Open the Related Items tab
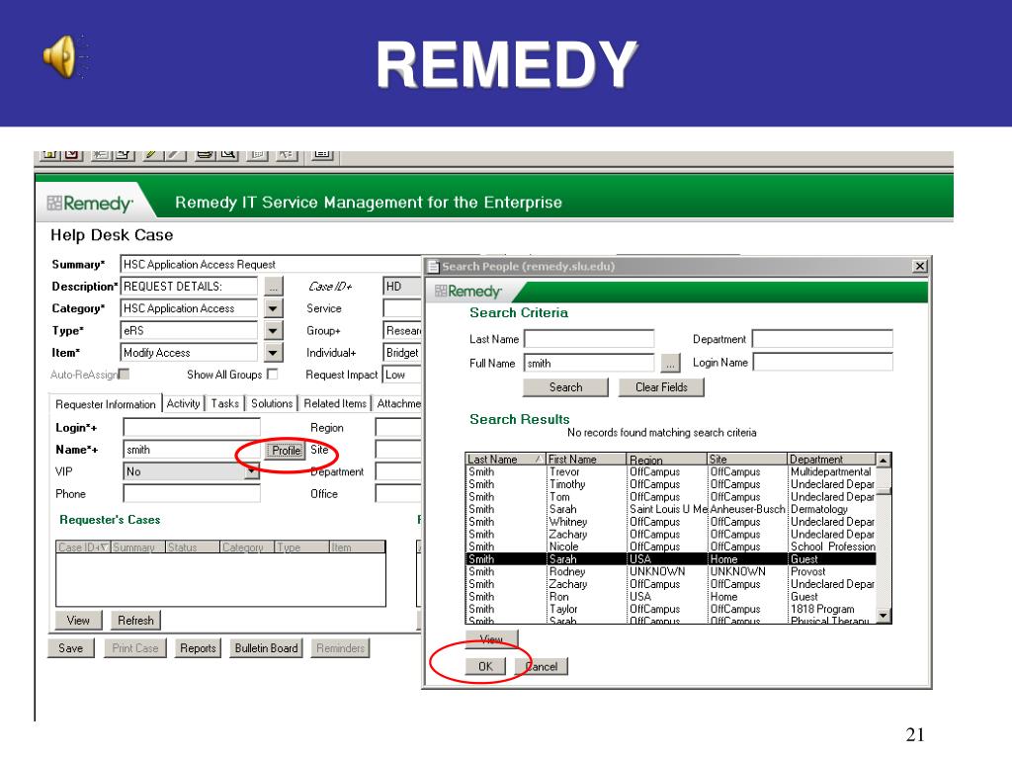 click(335, 403)
